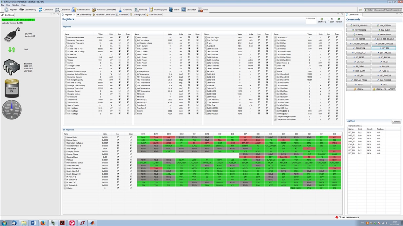This screenshot has width=403, height=226.
Task: Click the UNSEAL_FULL_ACCESS command button
Action: tap(384, 89)
